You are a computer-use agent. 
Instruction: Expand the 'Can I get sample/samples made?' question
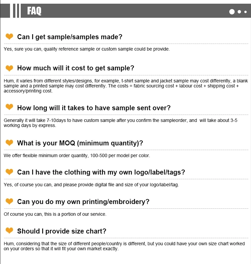(x=70, y=37)
